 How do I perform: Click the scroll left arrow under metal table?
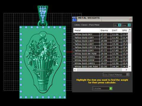(x=75, y=70)
